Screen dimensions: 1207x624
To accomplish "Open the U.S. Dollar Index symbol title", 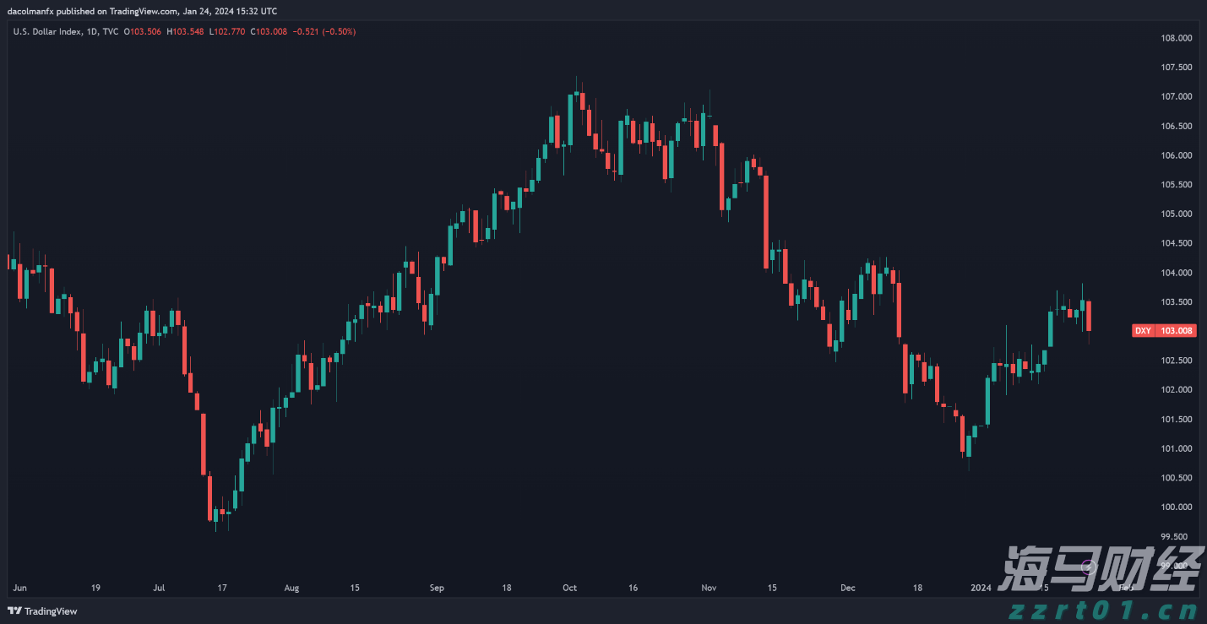I will 47,32.
